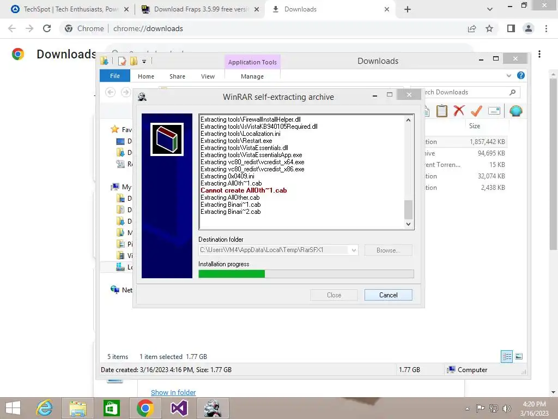Open Visual Studio from taskbar
The image size is (558, 419).
(179, 408)
